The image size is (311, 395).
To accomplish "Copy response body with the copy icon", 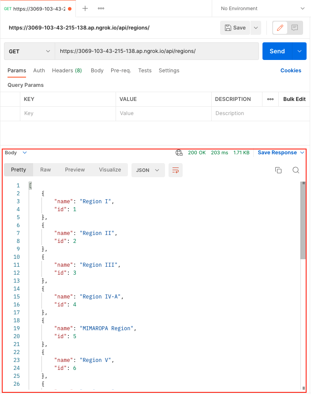I will [x=278, y=170].
